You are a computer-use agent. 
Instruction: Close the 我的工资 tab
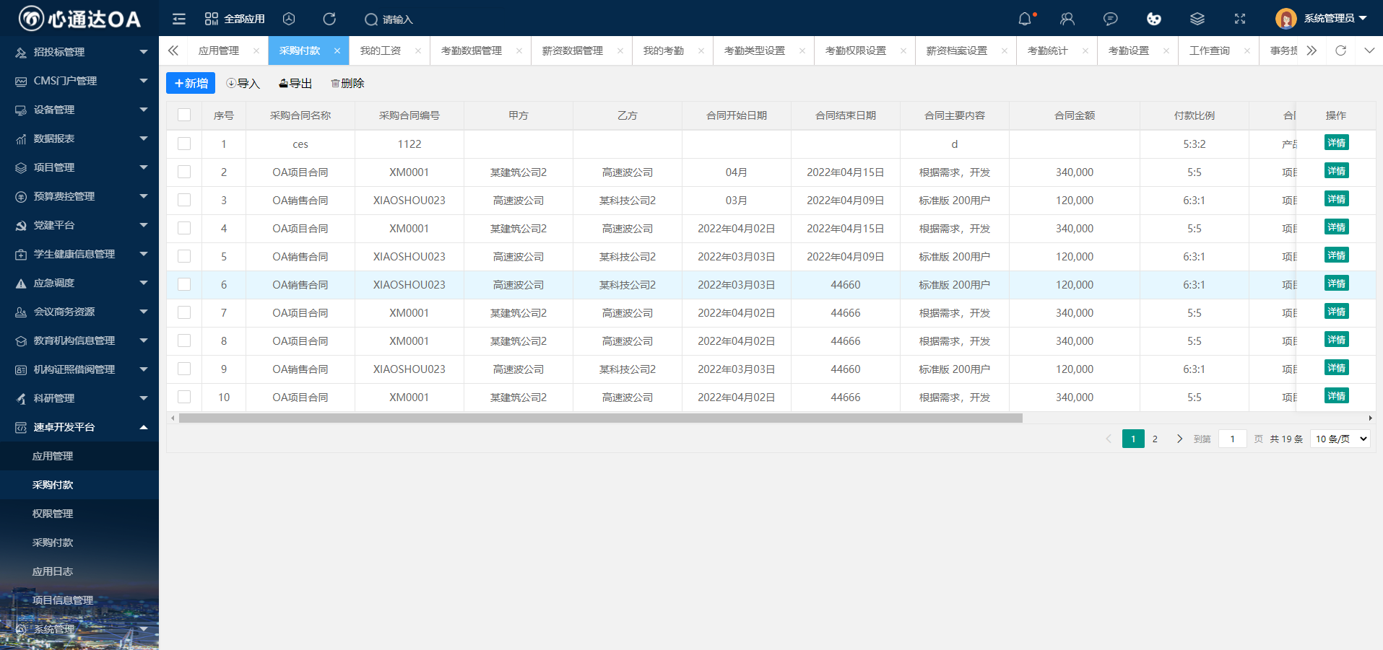coord(418,50)
